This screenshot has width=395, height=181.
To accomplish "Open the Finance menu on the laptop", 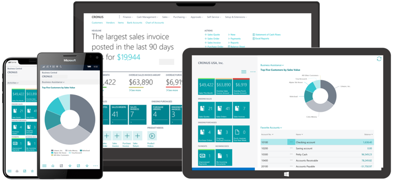I will click(128, 17).
